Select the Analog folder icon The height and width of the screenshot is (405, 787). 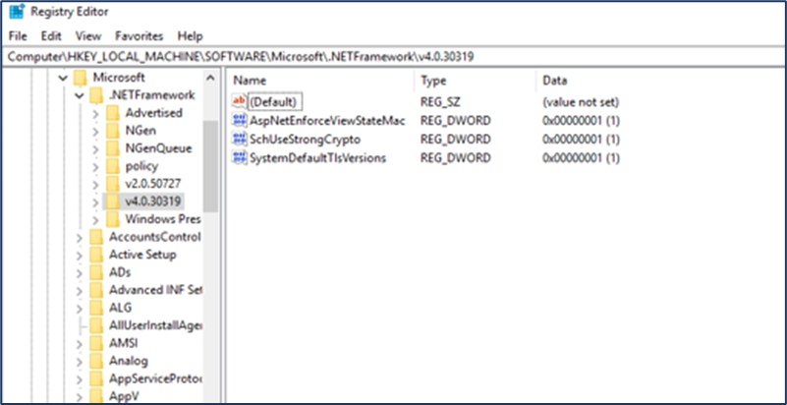click(x=96, y=361)
